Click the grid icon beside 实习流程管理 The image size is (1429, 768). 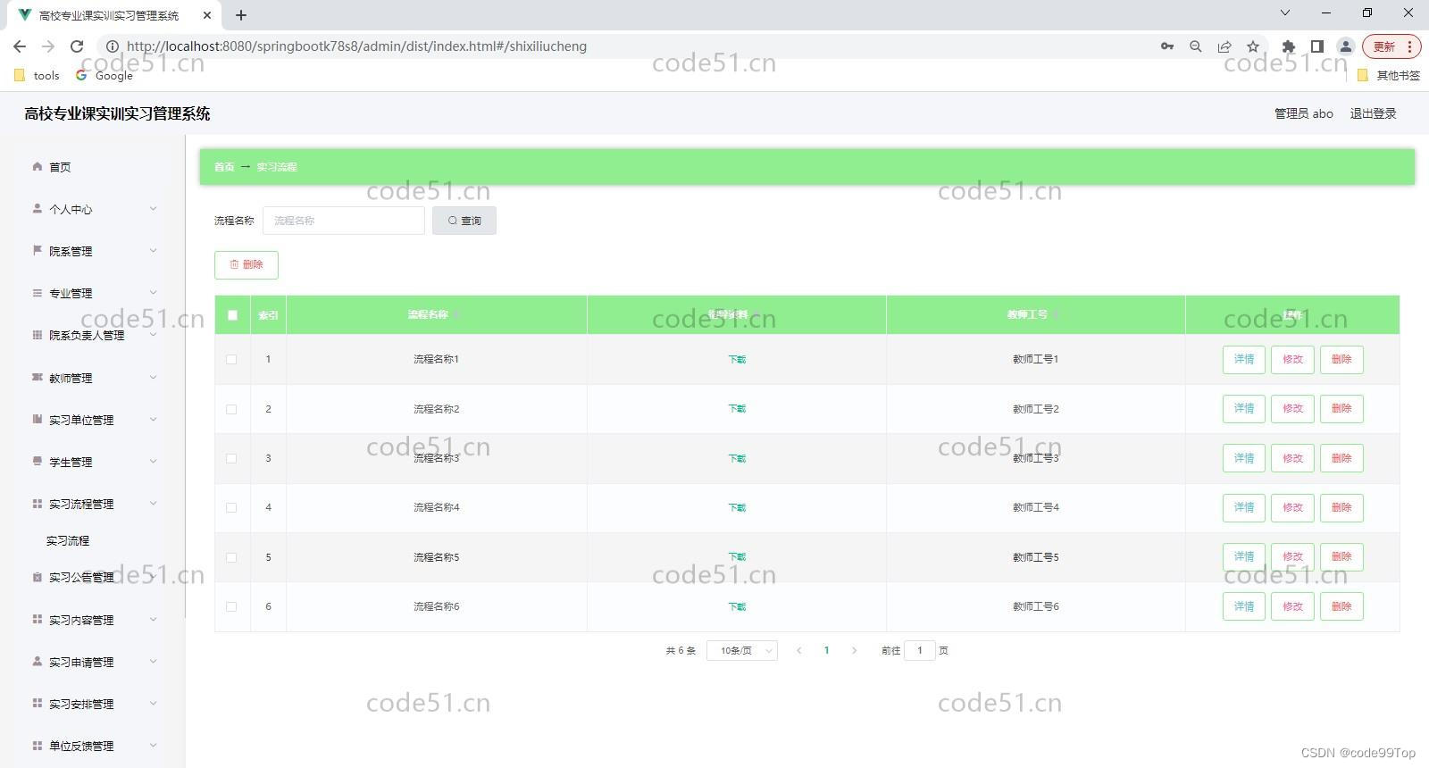37,504
